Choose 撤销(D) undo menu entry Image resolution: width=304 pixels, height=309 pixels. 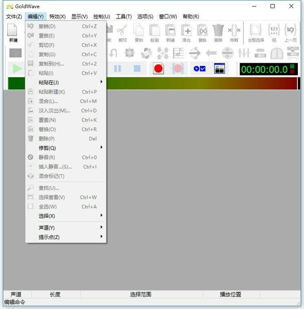(66, 26)
